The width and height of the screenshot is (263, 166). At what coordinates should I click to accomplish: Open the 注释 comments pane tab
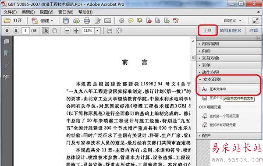point(253,31)
